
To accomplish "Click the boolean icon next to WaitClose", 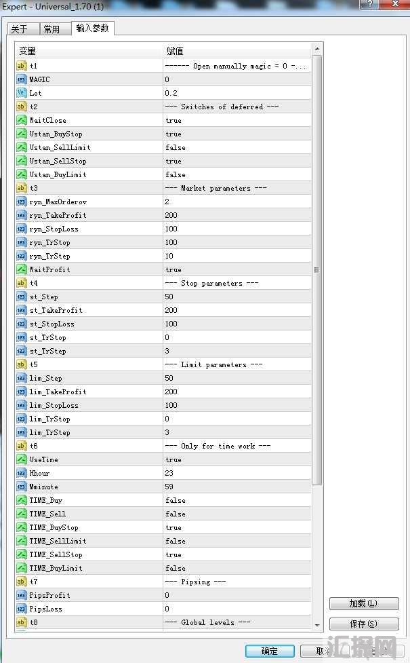I will coord(21,120).
